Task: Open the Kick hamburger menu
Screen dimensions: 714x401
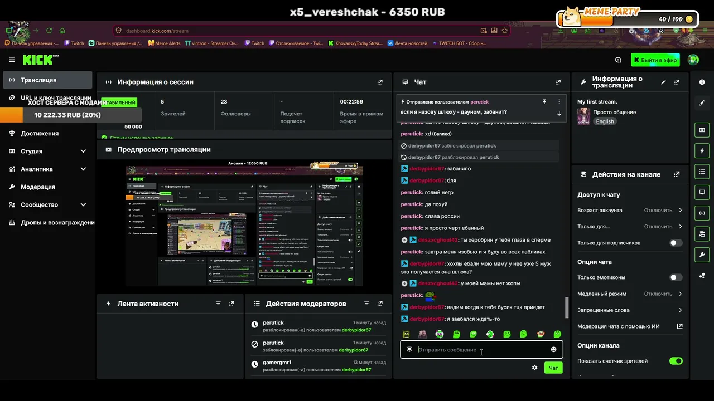Action: click(x=12, y=60)
